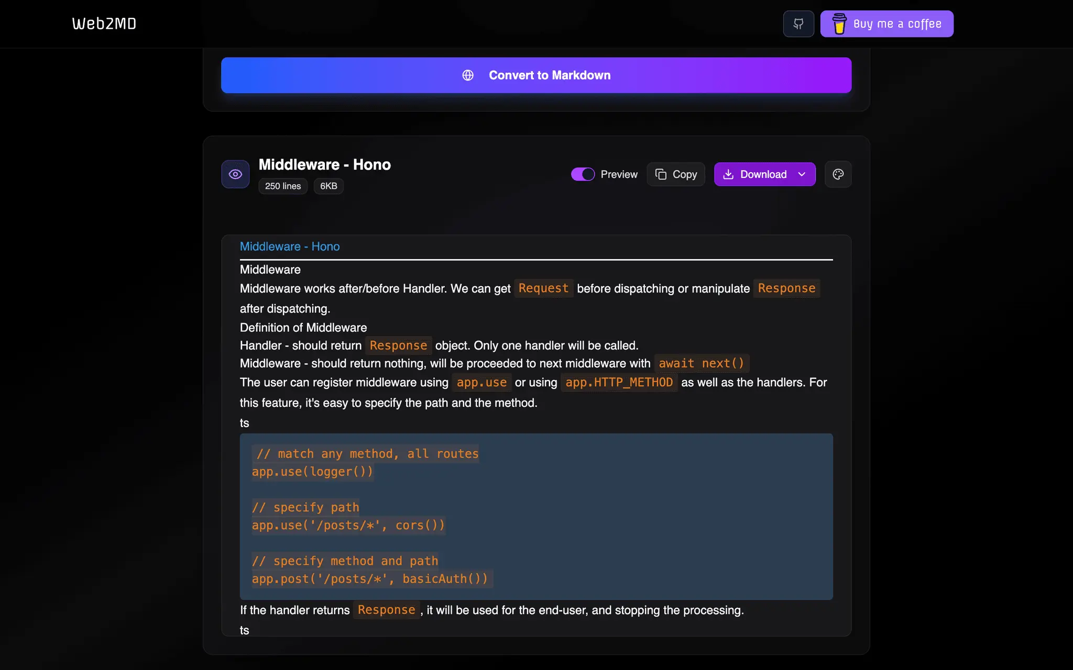Viewport: 1073px width, 670px height.
Task: Copy the markdown output
Action: click(676, 174)
